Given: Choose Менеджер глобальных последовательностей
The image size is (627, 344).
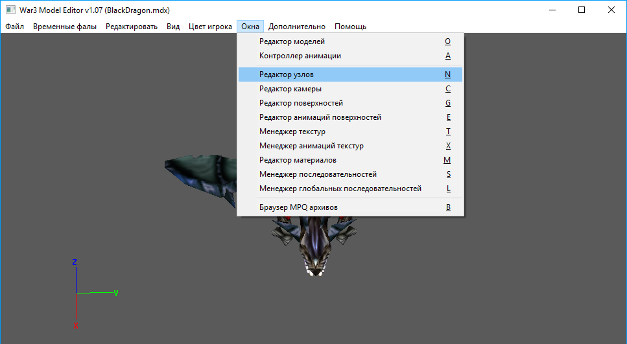Looking at the screenshot, I should 350,189.
